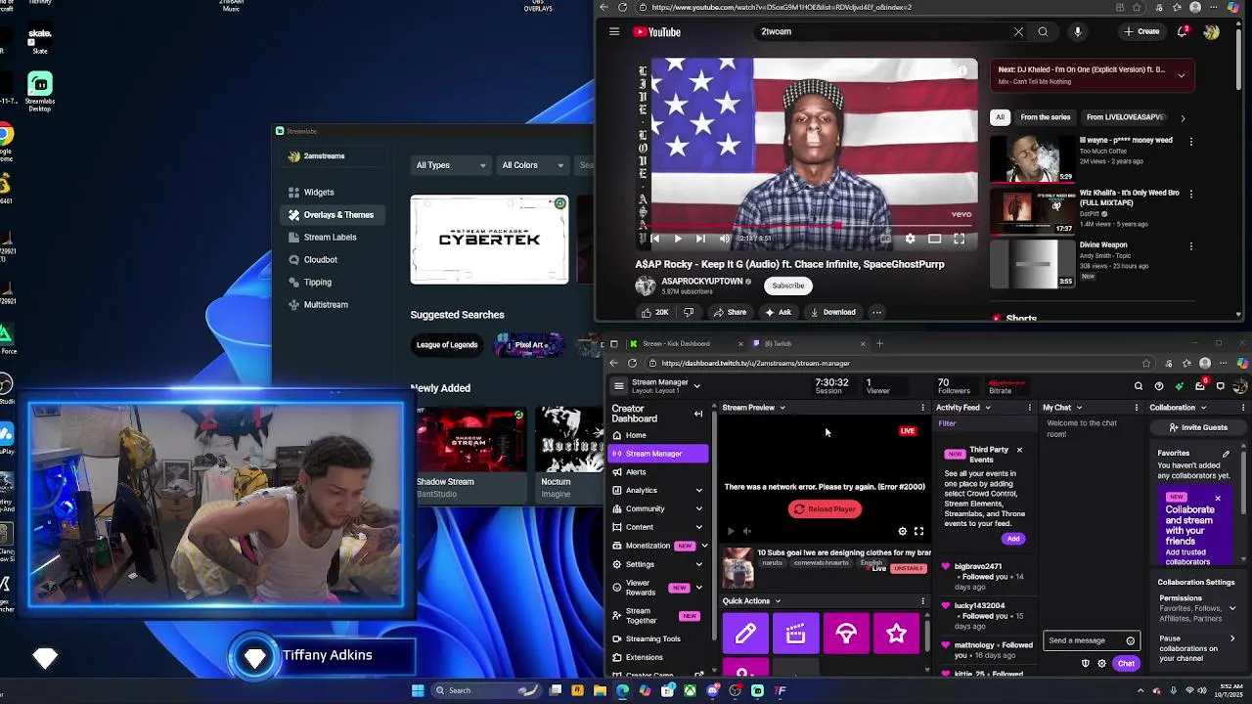Image resolution: width=1252 pixels, height=704 pixels.
Task: Open CYBERTEK overlay thumbnail in Streamlabs
Action: (x=489, y=240)
